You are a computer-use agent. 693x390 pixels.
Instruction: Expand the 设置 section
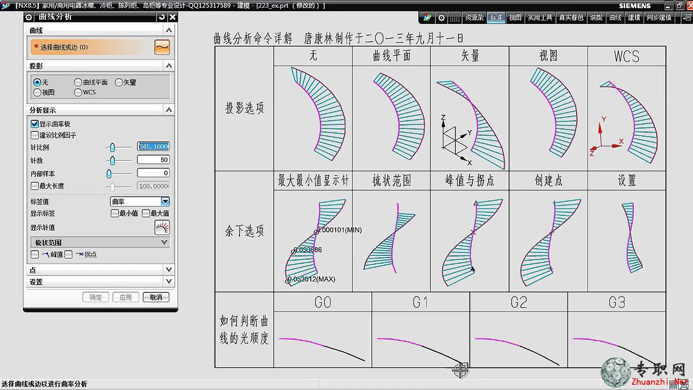click(x=169, y=281)
